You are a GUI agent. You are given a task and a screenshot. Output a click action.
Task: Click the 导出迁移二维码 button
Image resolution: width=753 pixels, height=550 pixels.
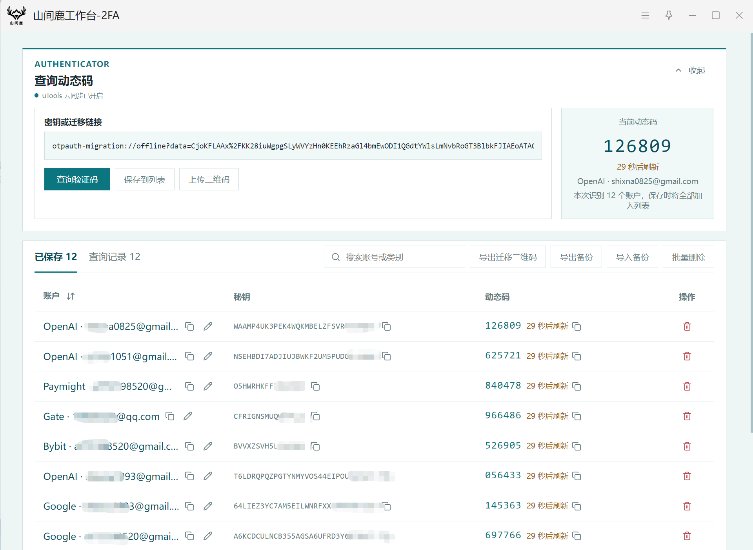pos(508,257)
